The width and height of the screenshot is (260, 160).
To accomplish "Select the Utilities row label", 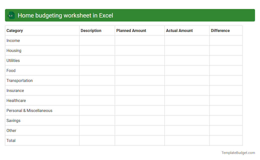I will tap(13, 60).
